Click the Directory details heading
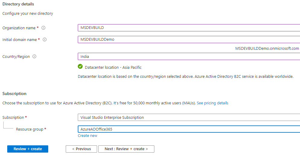The image size is (300, 155). click(18, 4)
